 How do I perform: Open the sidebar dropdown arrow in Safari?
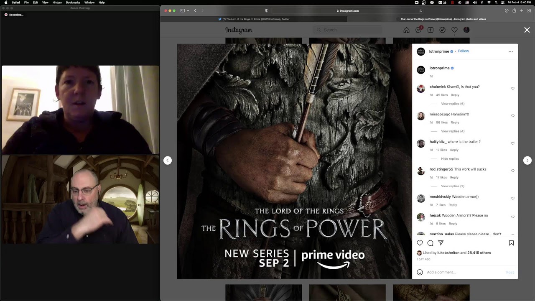pyautogui.click(x=188, y=10)
